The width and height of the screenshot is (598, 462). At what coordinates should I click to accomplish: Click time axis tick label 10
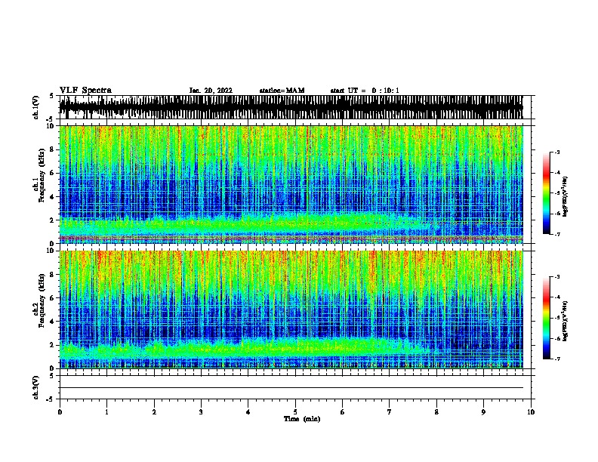[531, 412]
